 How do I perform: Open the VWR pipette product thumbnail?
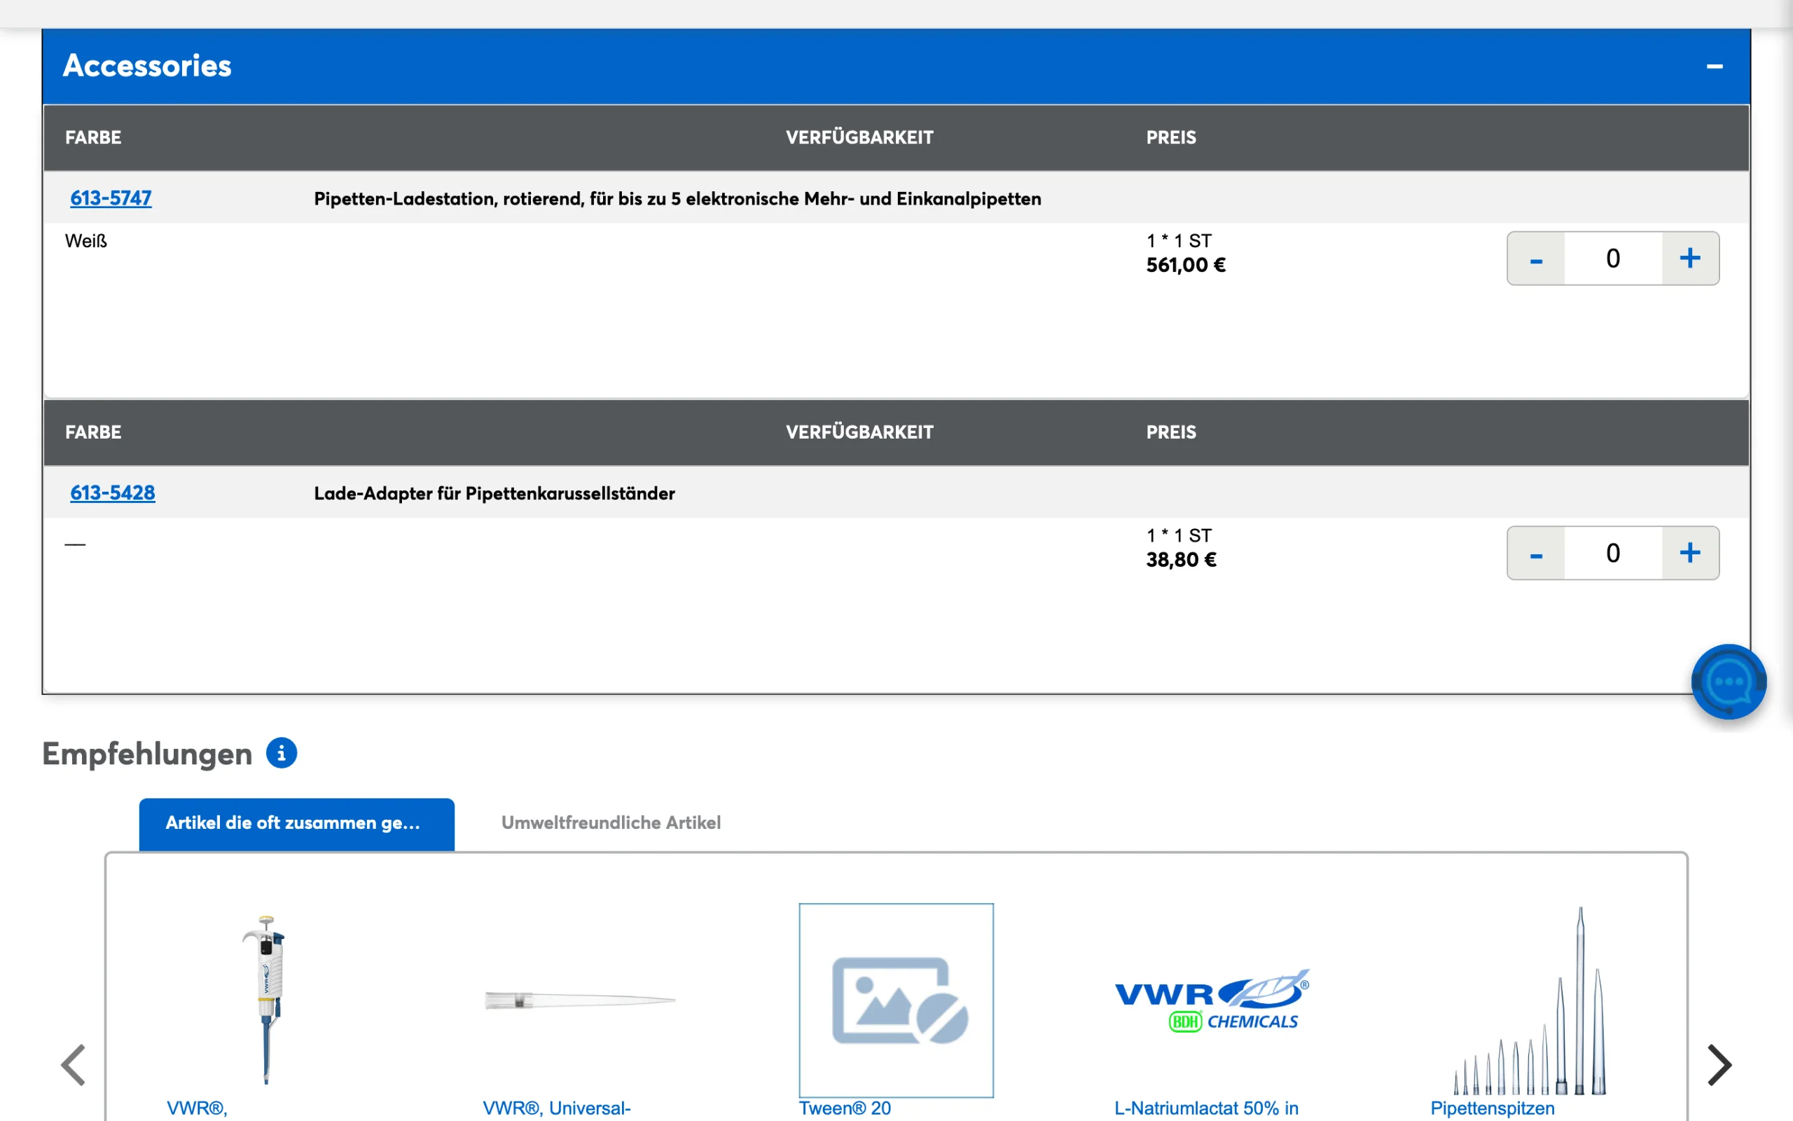(265, 999)
